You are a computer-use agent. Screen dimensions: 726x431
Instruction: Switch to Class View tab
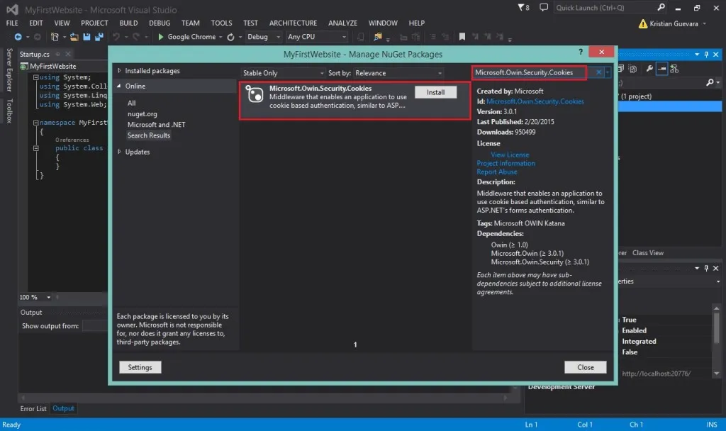648,253
